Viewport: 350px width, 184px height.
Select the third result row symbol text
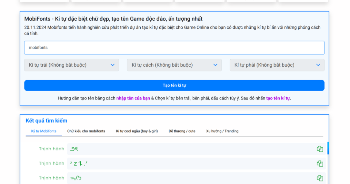click(76, 178)
